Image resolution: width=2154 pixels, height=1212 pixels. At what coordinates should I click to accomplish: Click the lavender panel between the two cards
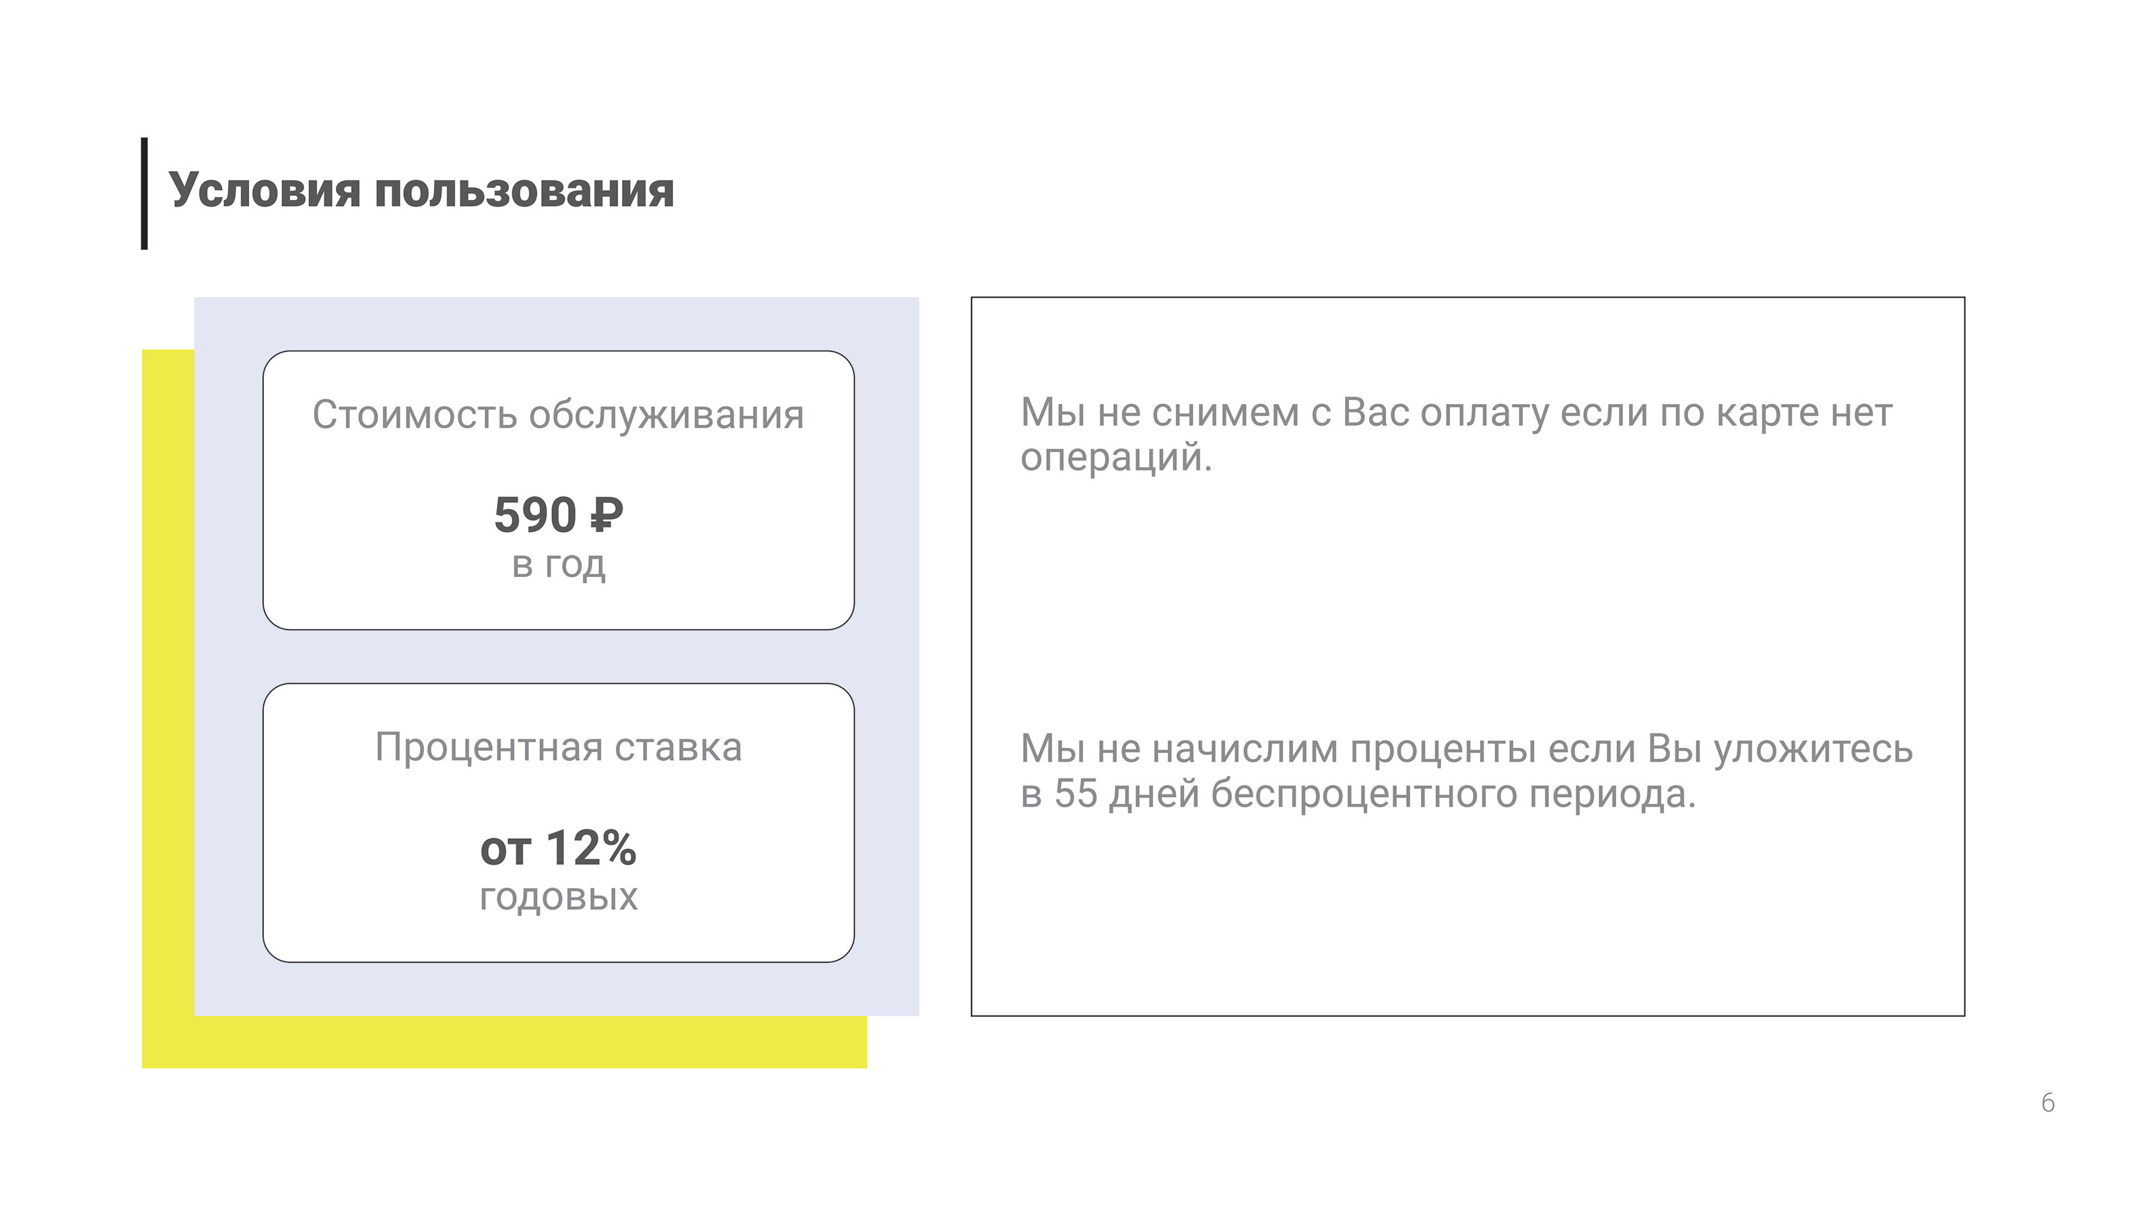[558, 656]
